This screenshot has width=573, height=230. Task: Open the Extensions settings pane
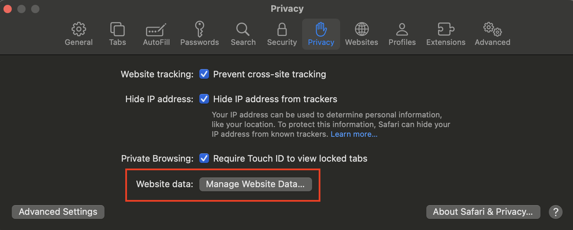click(x=445, y=34)
